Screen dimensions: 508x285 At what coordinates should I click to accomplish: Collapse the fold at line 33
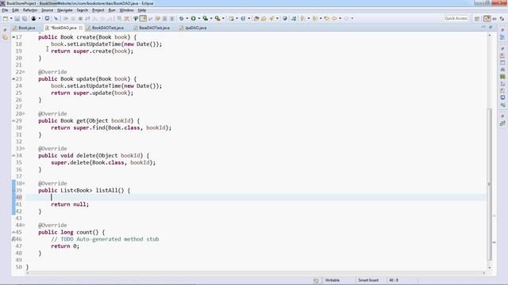[x=24, y=149]
